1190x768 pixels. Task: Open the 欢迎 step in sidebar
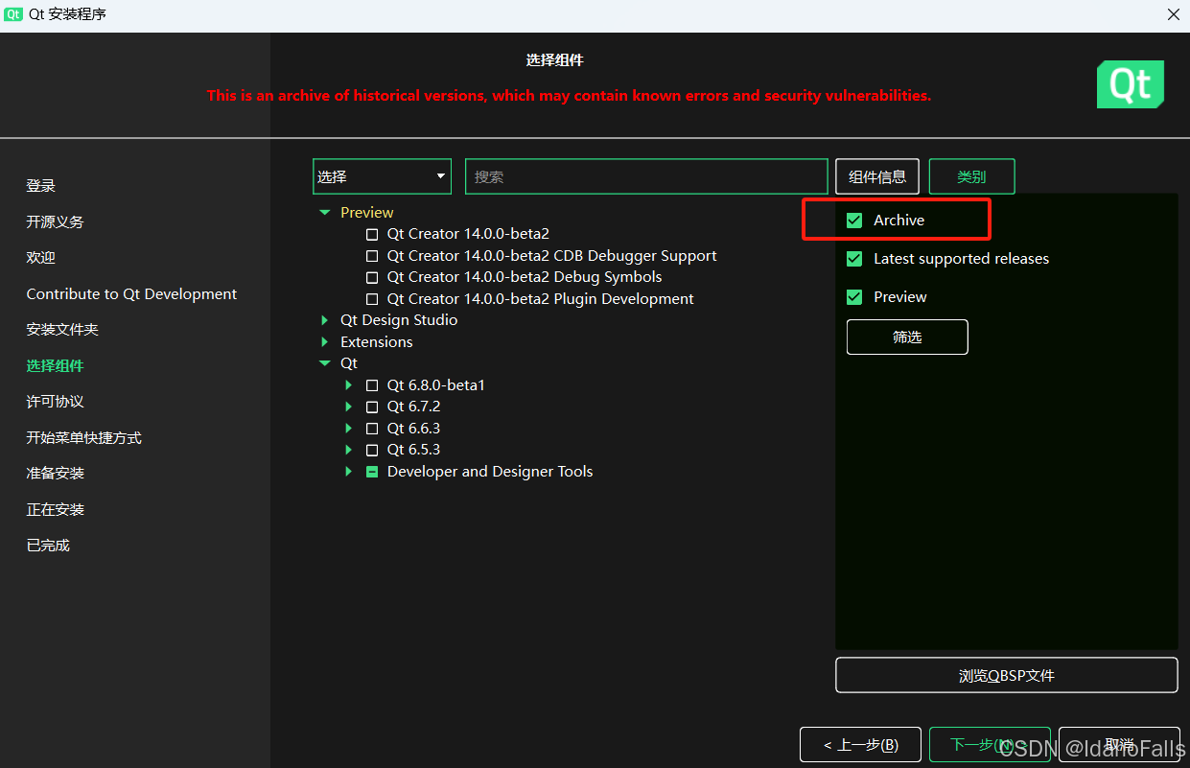41,258
